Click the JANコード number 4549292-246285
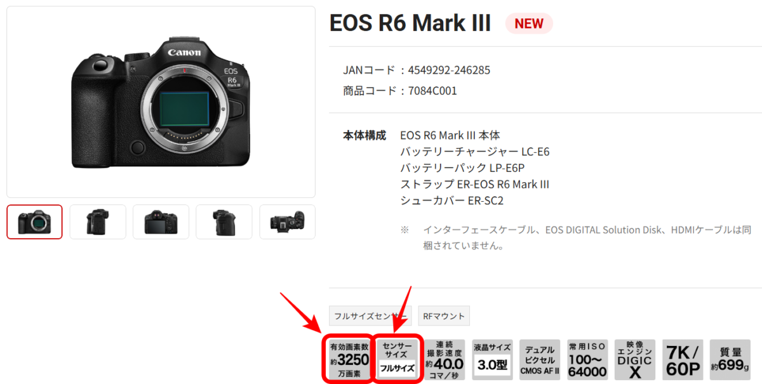762x384 pixels. coord(450,70)
